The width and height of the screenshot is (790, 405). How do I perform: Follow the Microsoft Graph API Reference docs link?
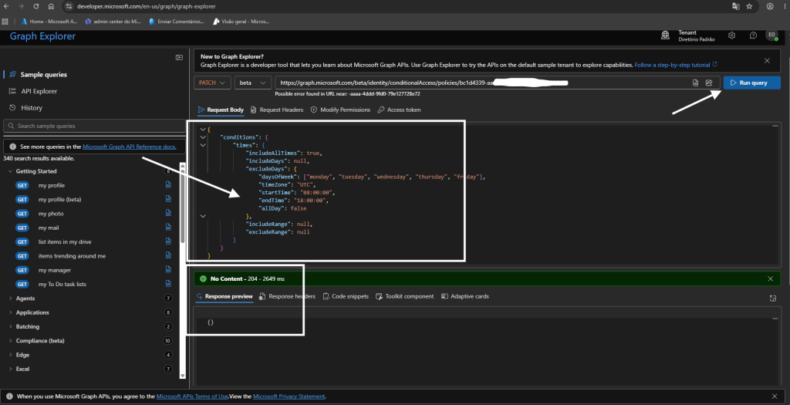point(130,147)
